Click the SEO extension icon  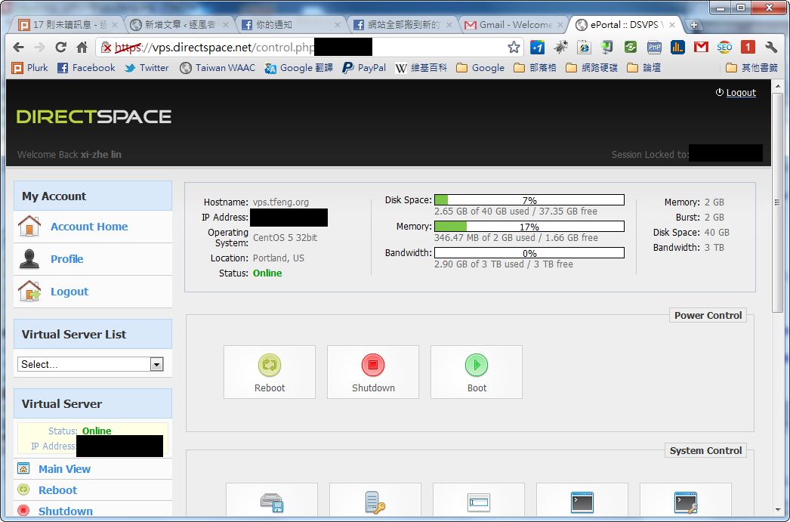(x=724, y=48)
